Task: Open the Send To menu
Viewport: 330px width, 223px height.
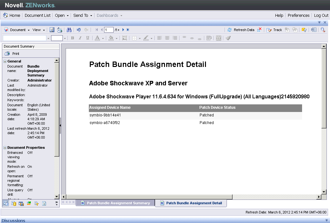Action: point(83,15)
